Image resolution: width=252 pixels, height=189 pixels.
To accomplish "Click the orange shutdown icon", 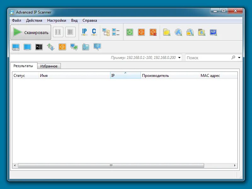I will coord(141,32).
